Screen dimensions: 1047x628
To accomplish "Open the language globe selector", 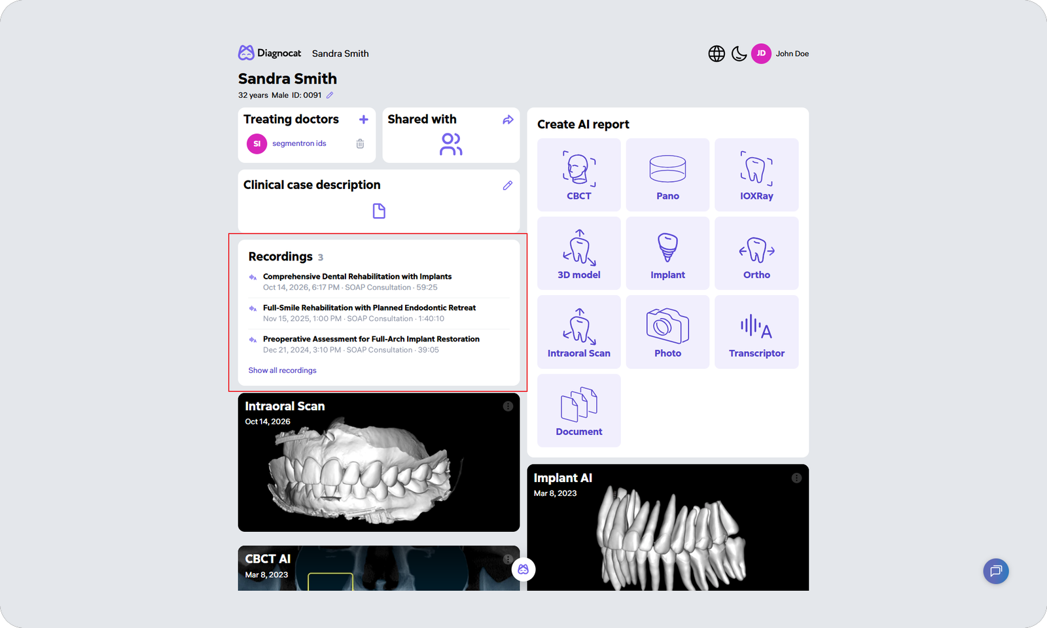I will (x=717, y=54).
